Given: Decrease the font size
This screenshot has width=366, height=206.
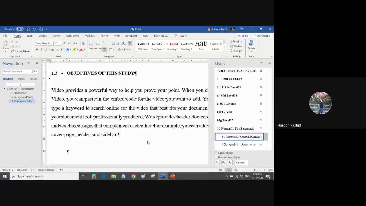Looking at the screenshot, I should click(x=69, y=43).
